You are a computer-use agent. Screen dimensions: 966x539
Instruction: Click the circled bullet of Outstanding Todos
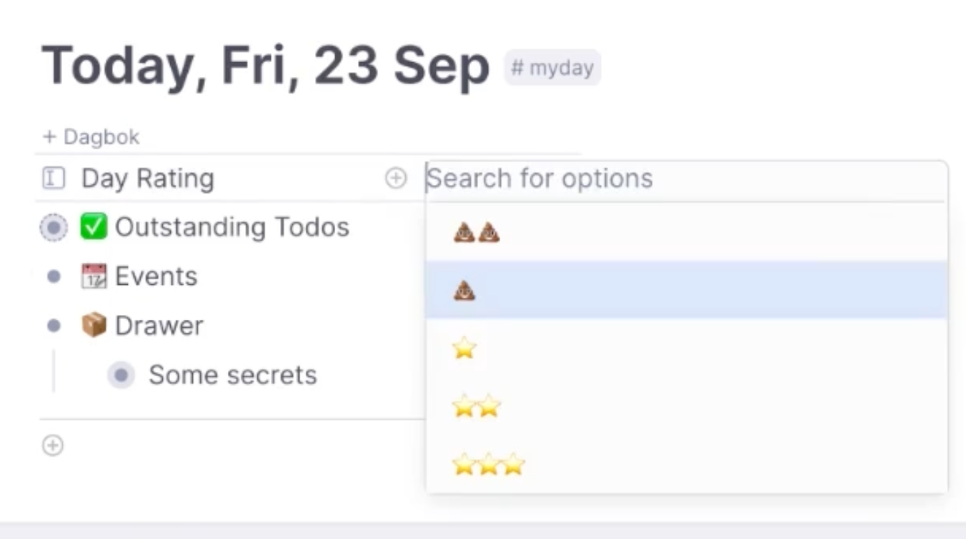54,228
